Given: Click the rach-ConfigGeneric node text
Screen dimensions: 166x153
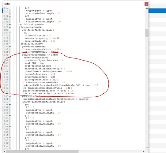Looking at the screenshot, I should (x=36, y=58).
